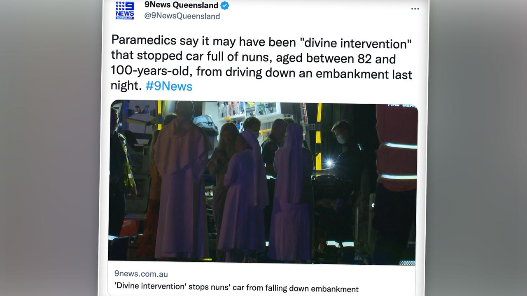Open the three-dot more options menu
This screenshot has width=527, height=296.
tap(415, 9)
